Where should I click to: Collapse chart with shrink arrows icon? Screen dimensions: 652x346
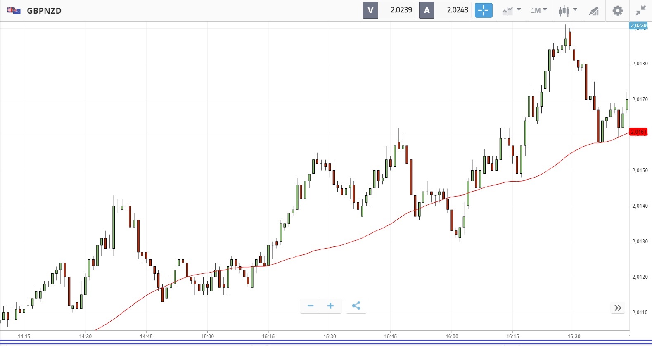pos(640,11)
